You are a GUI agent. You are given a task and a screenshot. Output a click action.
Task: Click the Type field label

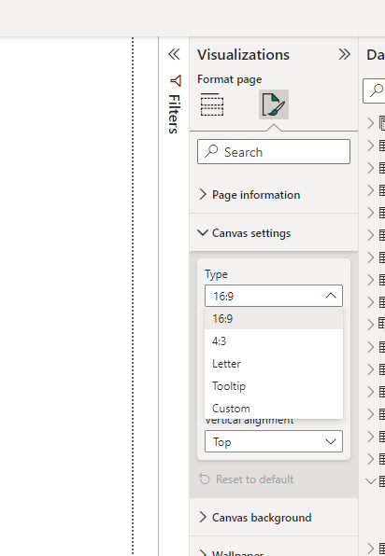point(216,274)
